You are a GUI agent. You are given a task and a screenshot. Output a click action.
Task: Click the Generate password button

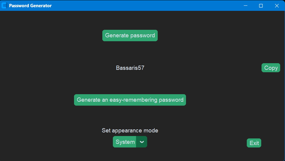[130, 36]
